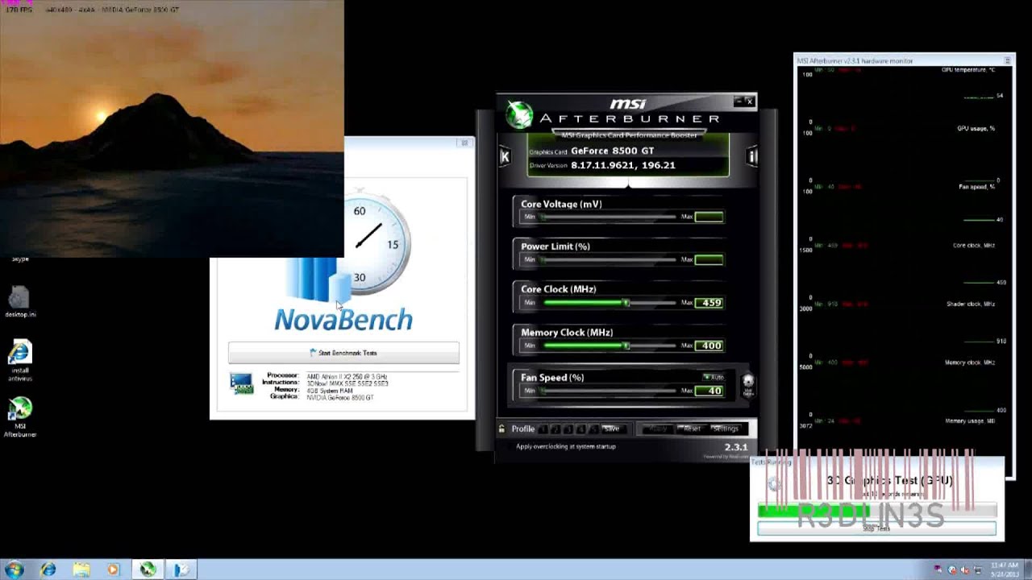Select the desktop.ini file icon
Image resolution: width=1032 pixels, height=580 pixels.
20,302
